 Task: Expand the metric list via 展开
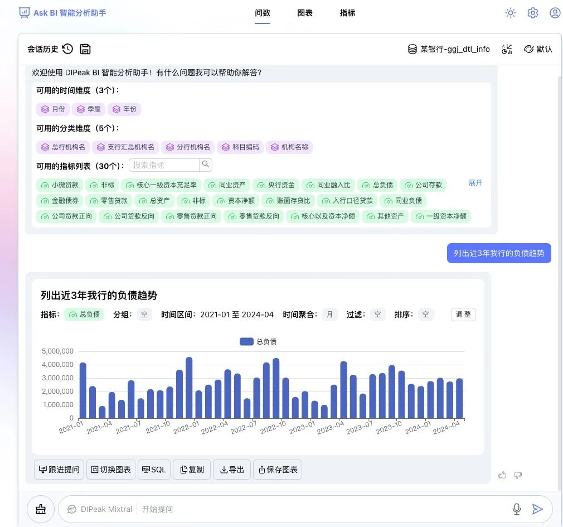click(x=475, y=183)
